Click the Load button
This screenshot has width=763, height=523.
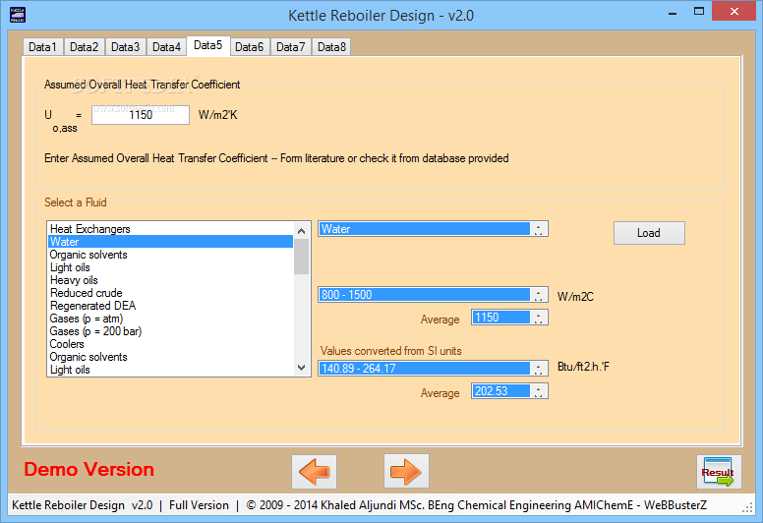649,233
